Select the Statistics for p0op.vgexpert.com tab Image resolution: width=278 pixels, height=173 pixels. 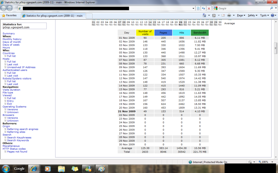coord(52,16)
